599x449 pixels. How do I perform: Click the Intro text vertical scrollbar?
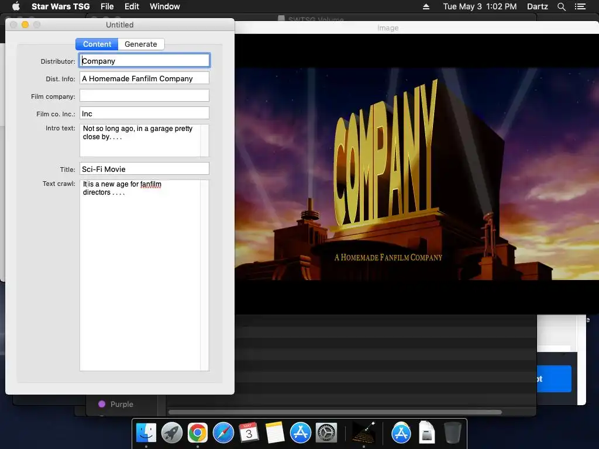[205, 140]
